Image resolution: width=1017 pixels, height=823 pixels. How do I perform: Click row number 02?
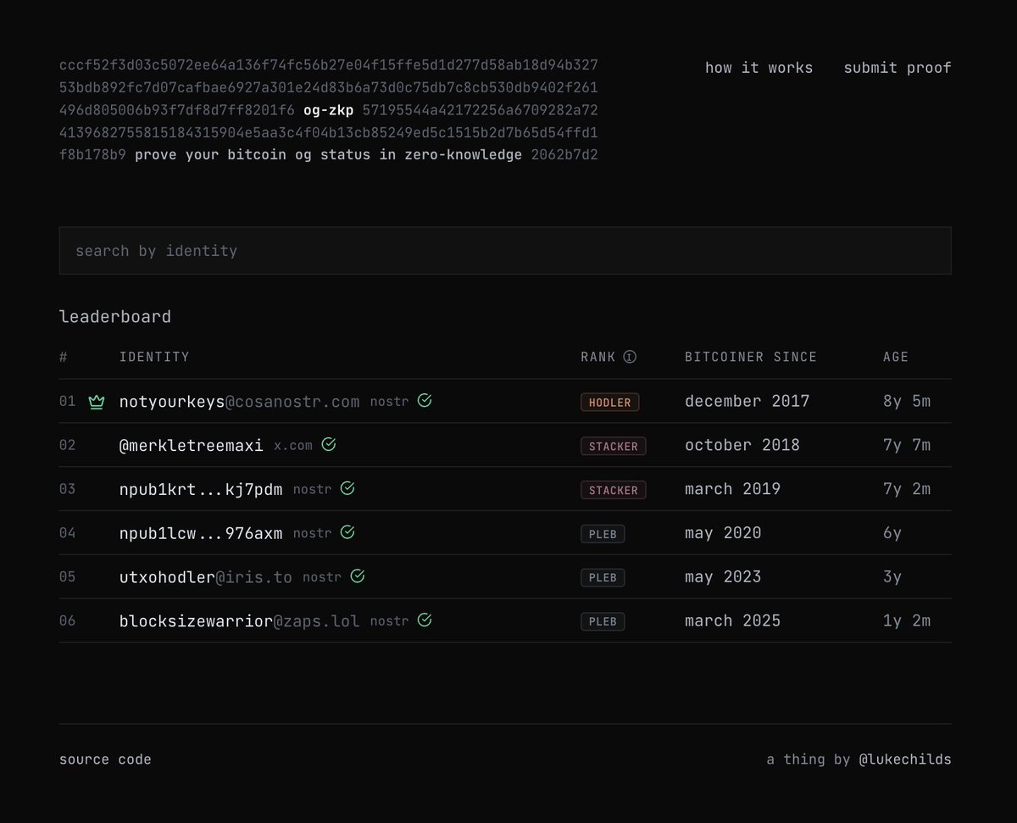(x=68, y=445)
